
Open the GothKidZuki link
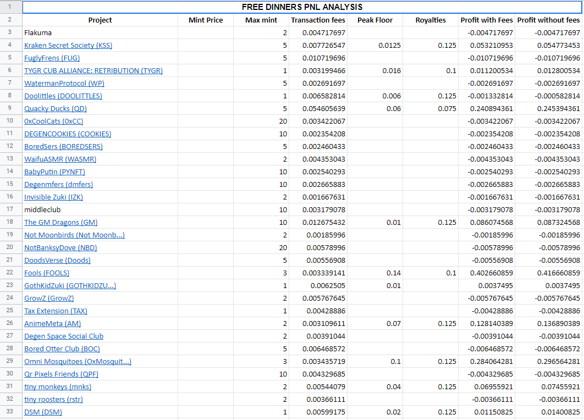[70, 286]
